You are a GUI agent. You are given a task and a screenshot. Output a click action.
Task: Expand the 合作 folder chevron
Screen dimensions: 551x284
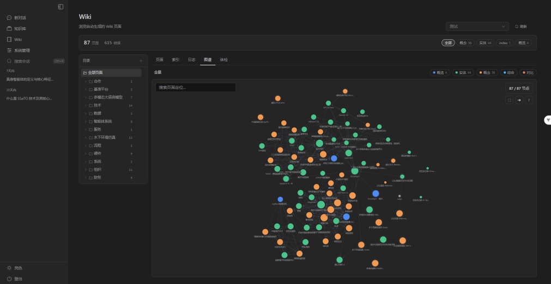click(86, 82)
